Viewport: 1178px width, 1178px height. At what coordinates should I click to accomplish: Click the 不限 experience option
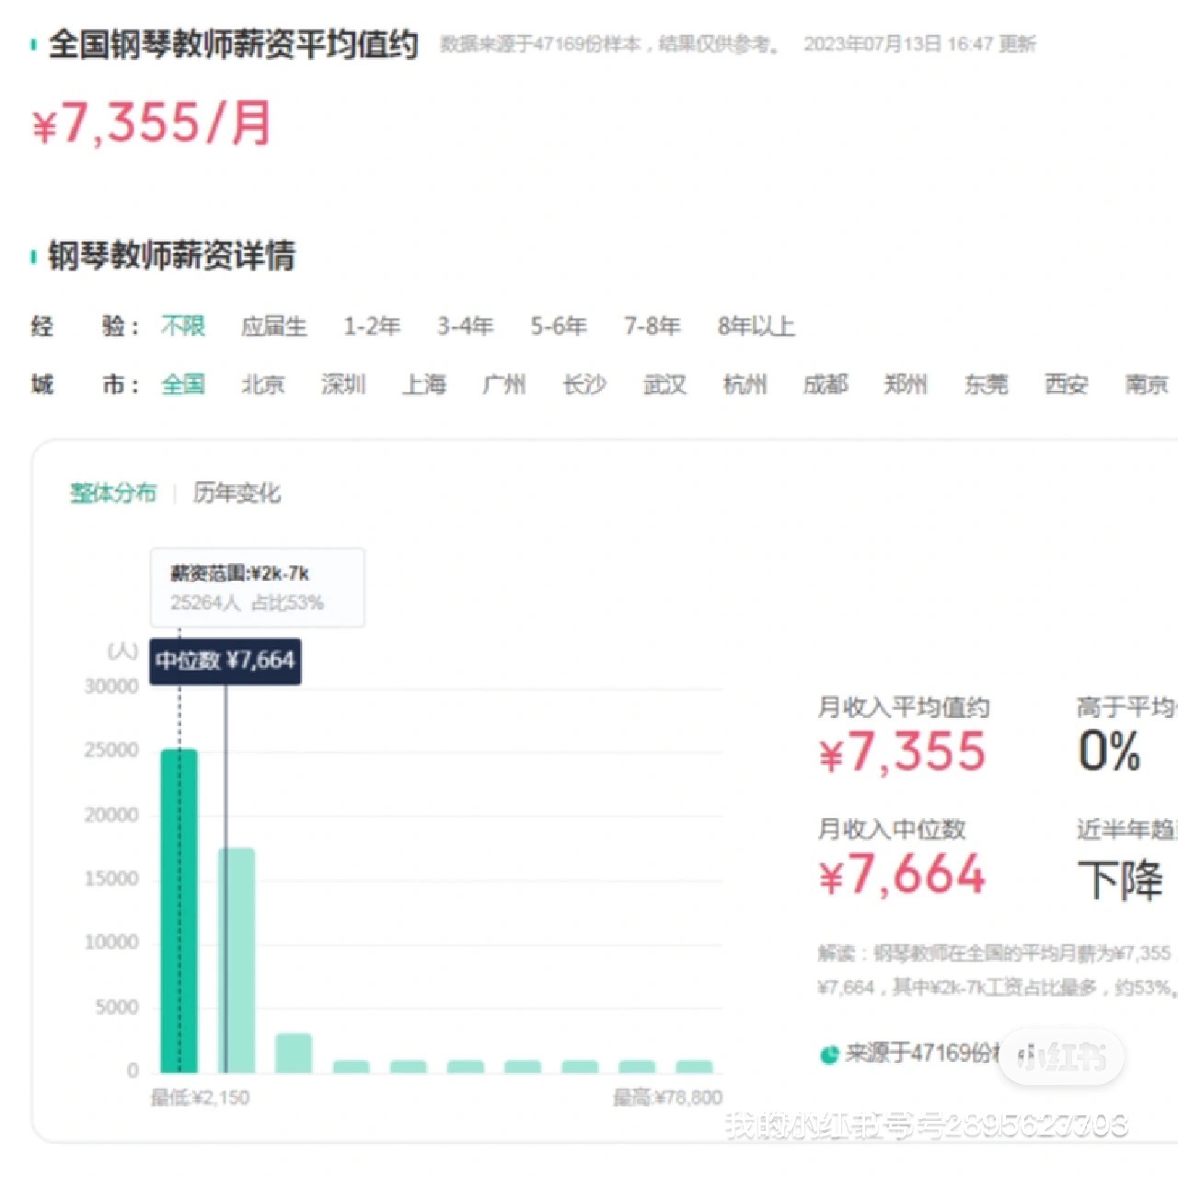pyautogui.click(x=182, y=326)
